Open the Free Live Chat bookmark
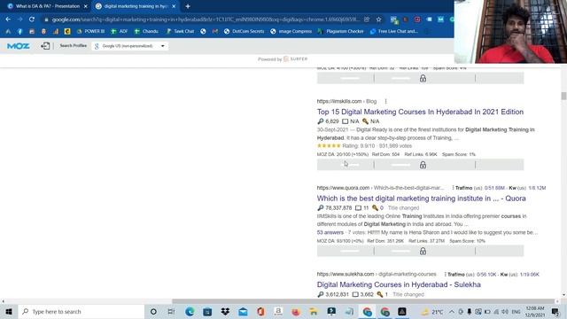 [x=393, y=32]
